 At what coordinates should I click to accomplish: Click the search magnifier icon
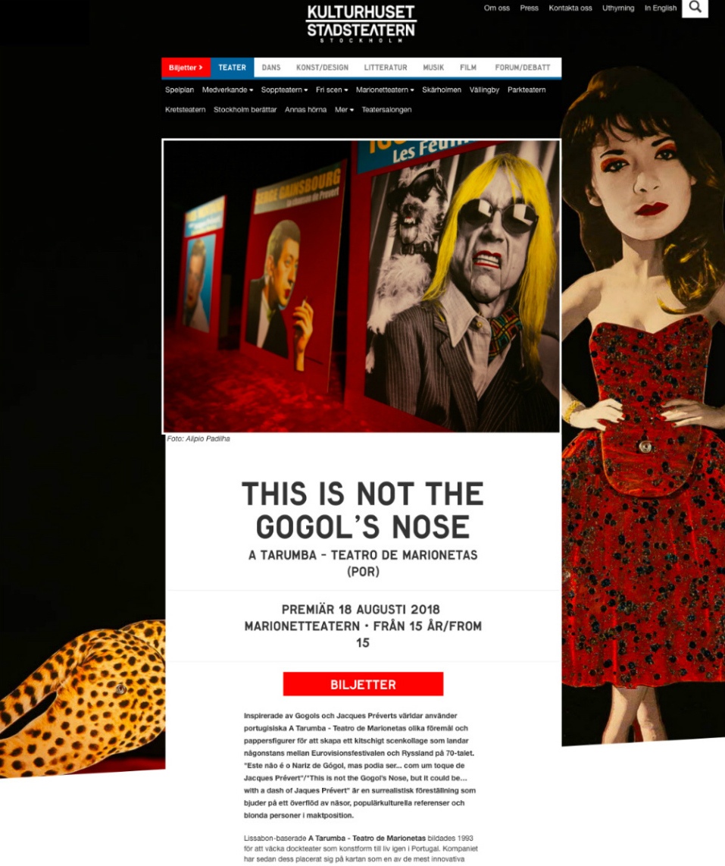pos(695,8)
